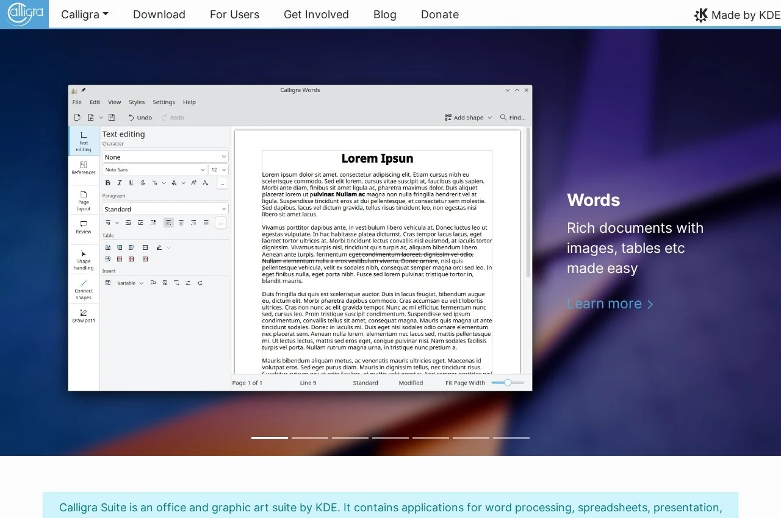Select the Shape handling tool
781x518 pixels.
point(84,260)
